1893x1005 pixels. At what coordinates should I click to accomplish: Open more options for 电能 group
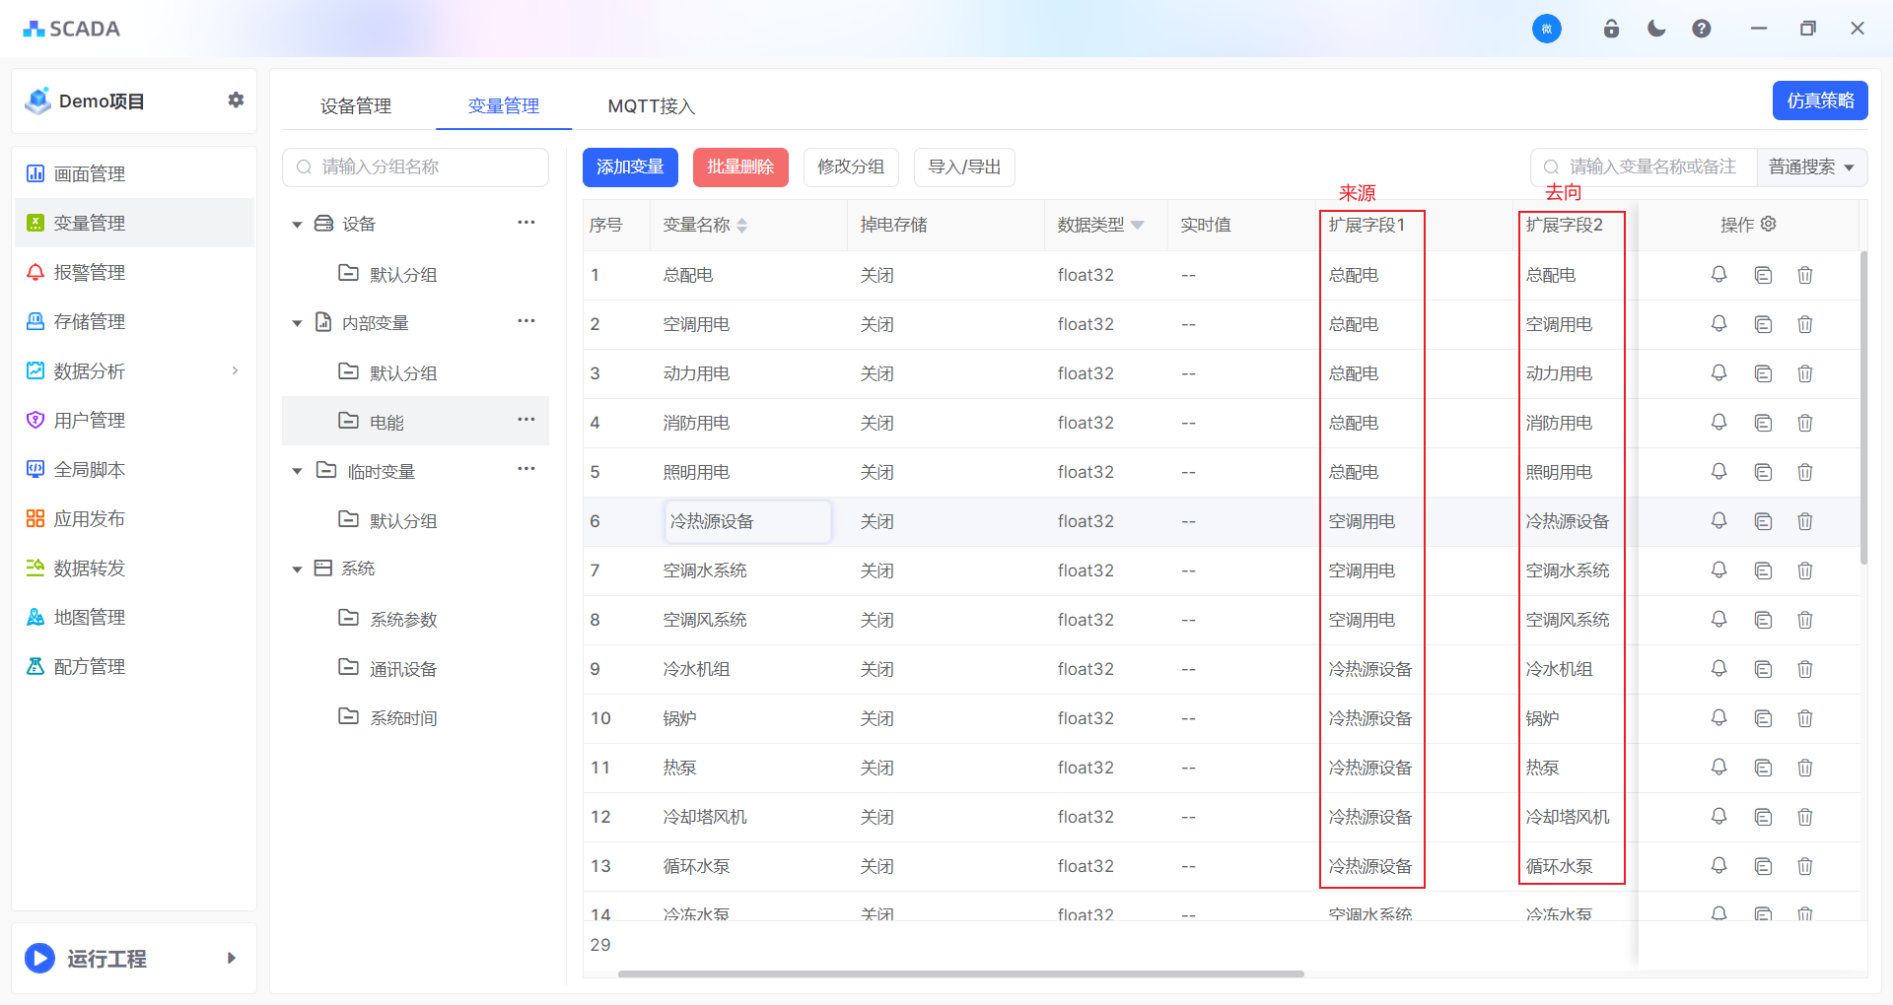point(526,420)
